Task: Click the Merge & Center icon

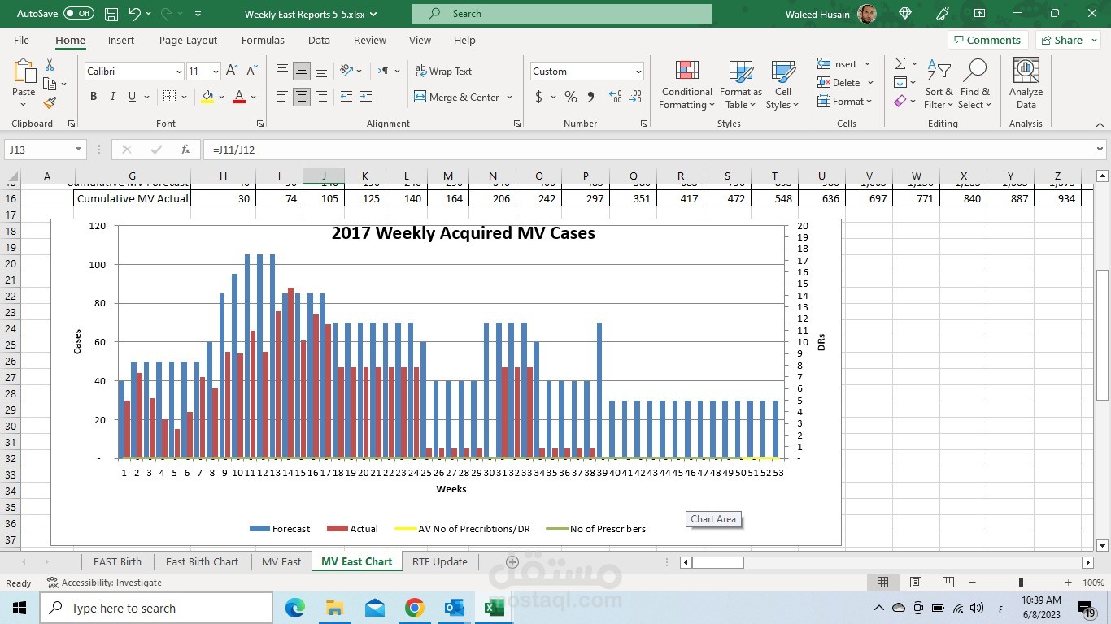Action: point(420,97)
